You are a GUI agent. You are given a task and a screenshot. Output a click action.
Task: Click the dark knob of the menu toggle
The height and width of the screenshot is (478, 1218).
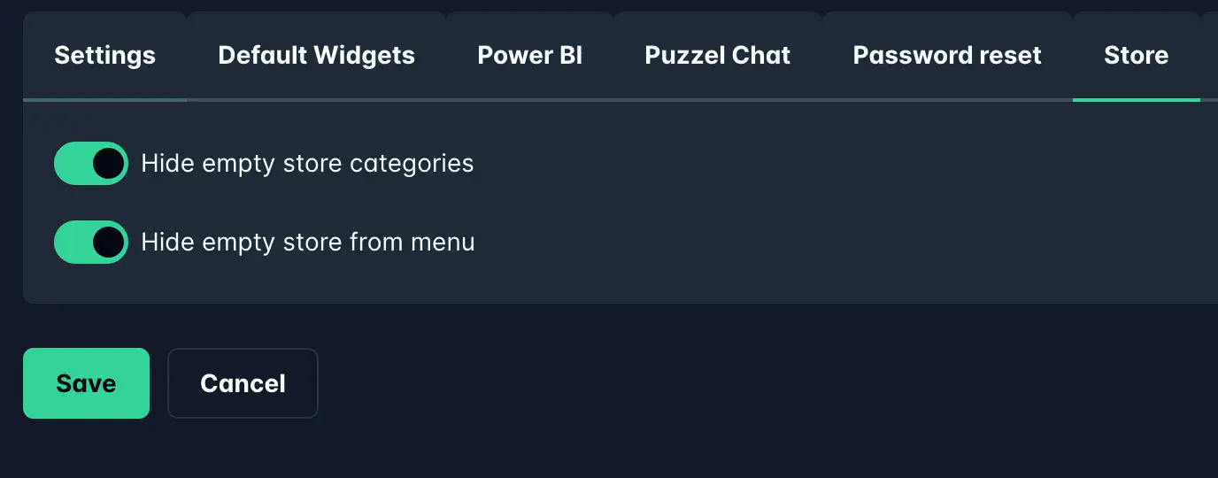[108, 243]
